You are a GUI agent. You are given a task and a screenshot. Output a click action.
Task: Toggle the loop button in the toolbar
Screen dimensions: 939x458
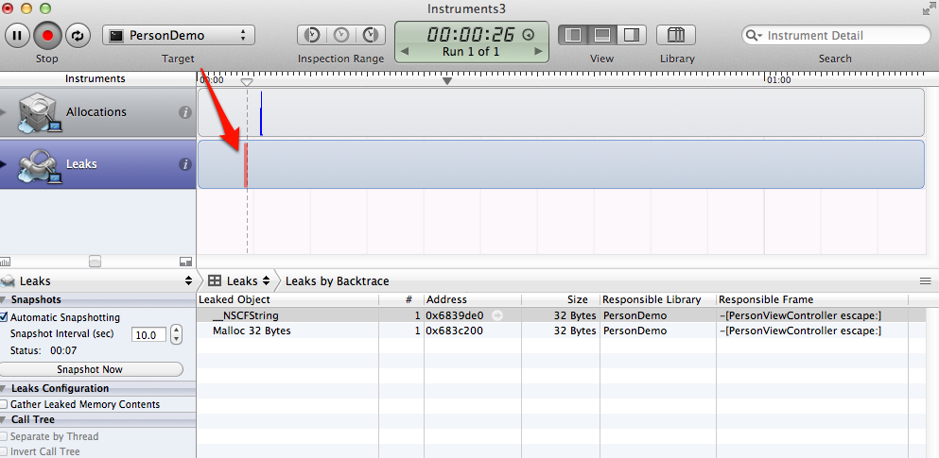78,35
